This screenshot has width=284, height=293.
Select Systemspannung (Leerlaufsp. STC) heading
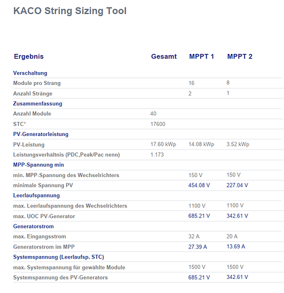59,257
